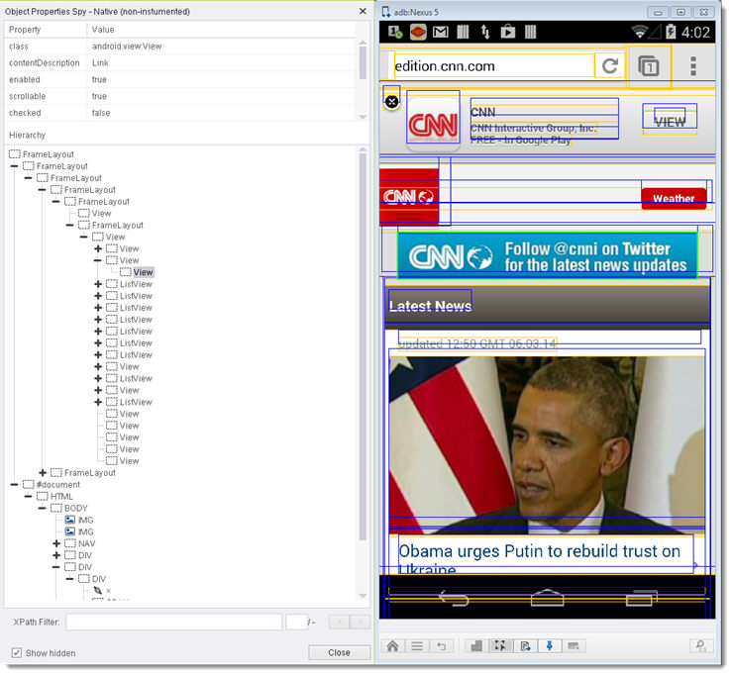Click the Close button in Object Properties Spy
Screen dimensions: 732x675
339,653
